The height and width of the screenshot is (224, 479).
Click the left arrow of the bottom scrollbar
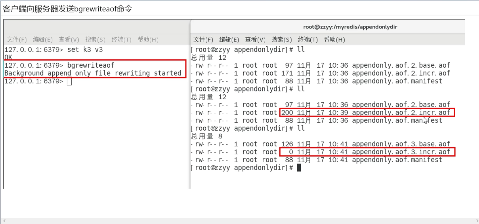(x=4, y=221)
